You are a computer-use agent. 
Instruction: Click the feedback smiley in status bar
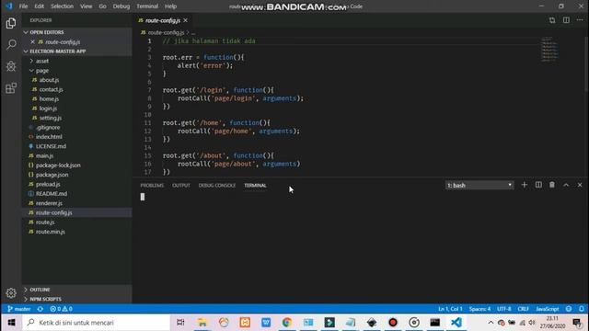(x=569, y=309)
